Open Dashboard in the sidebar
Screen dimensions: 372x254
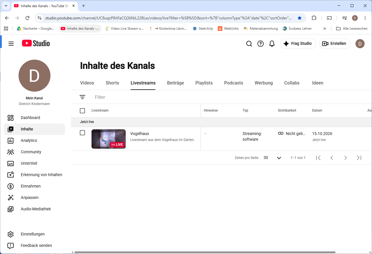[34, 118]
